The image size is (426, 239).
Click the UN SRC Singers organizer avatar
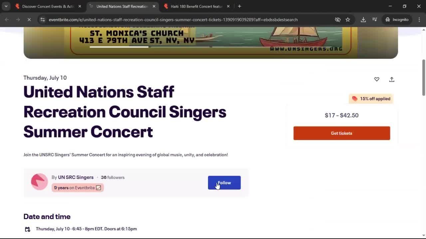pyautogui.click(x=39, y=182)
